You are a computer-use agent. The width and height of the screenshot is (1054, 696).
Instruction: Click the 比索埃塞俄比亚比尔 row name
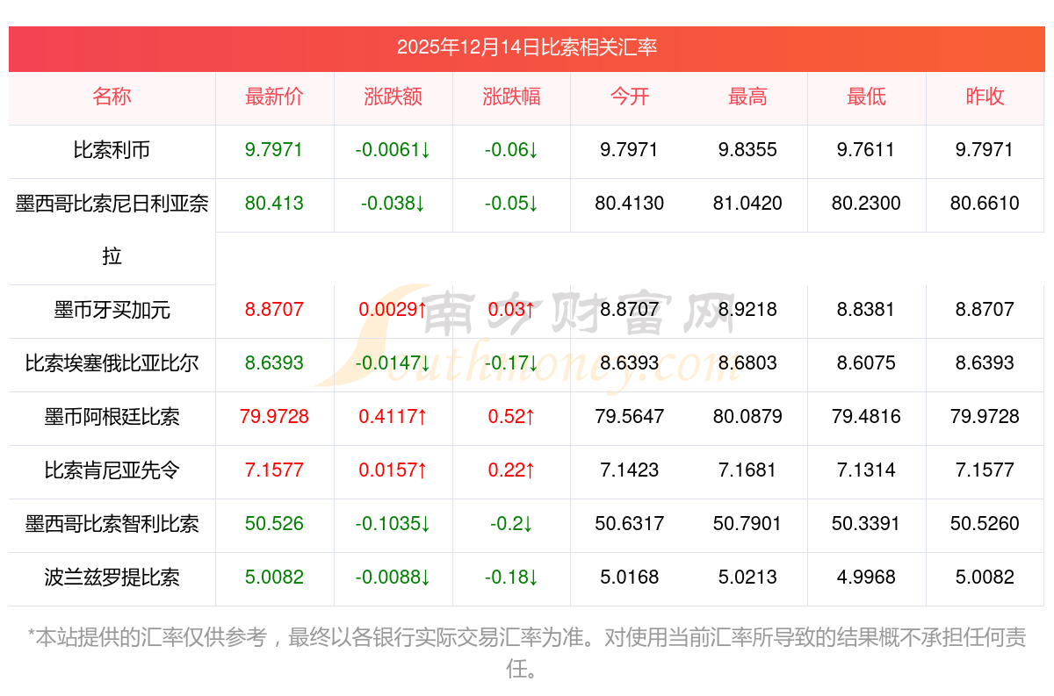[112, 363]
